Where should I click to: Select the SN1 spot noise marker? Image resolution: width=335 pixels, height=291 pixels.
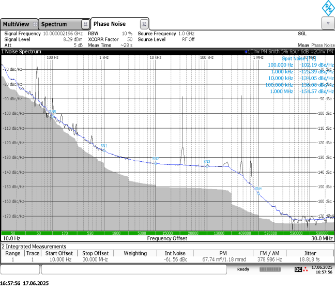[x=103, y=147]
